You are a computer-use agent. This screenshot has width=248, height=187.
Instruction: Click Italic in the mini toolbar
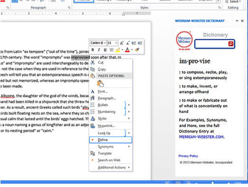coord(99,50)
